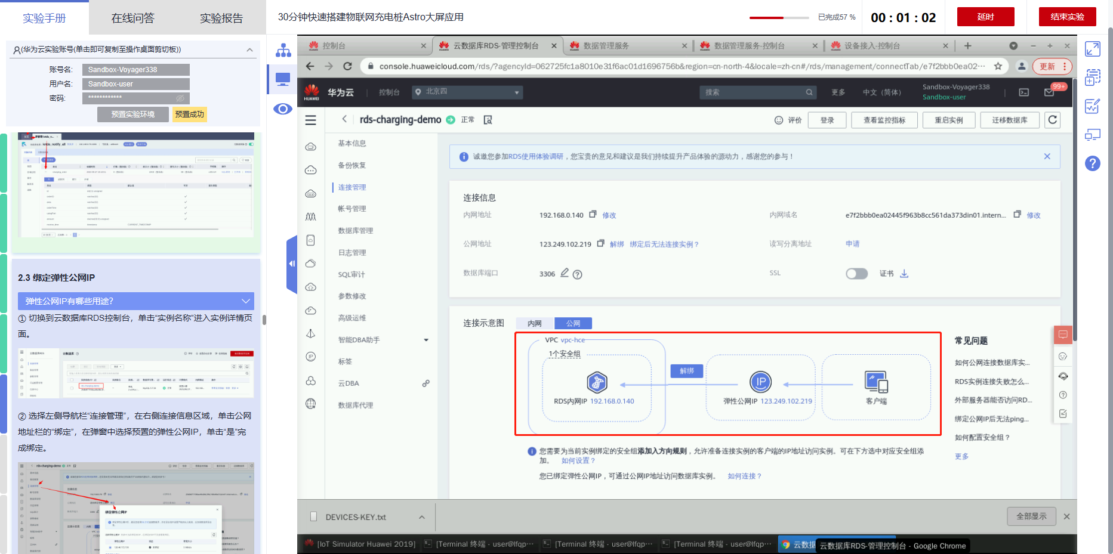Open the 中文 (简体) language menu
Image resolution: width=1113 pixels, height=554 pixels.
pos(881,92)
